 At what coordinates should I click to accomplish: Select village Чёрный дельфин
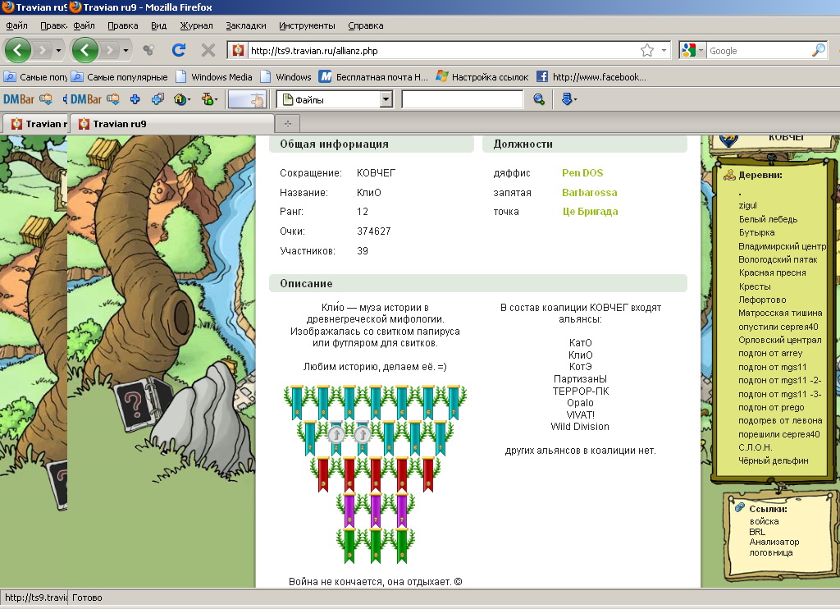click(x=773, y=460)
